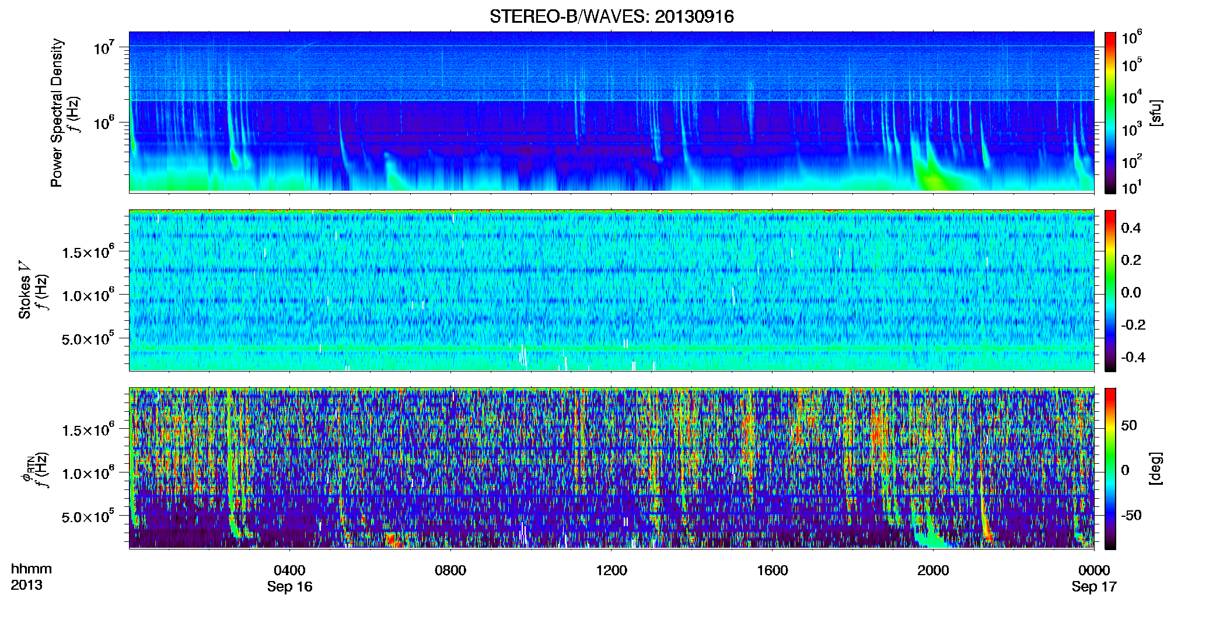
Task: Click the 10^3 value on the sfu color bar
Action: 1131,129
